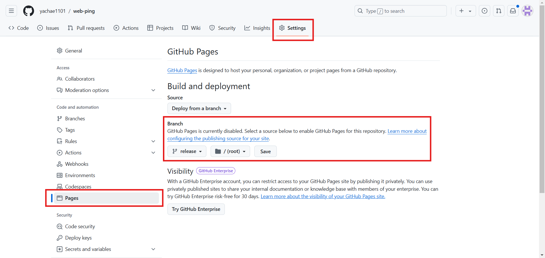Expand the Rules section chevron
The height and width of the screenshot is (258, 545).
coord(153,141)
